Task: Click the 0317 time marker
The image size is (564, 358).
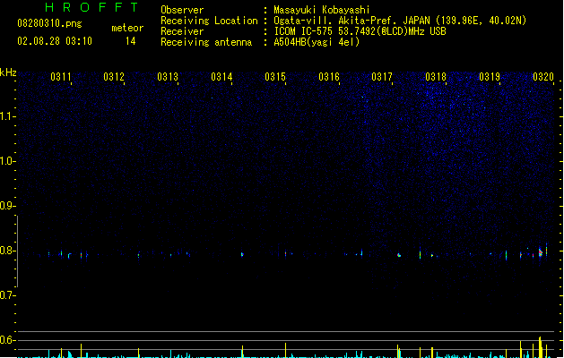Action: (382, 77)
